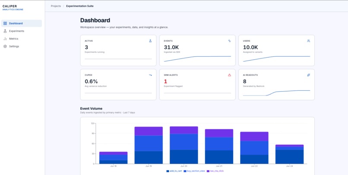Click the Jun 22 purple bar segment
This screenshot has width=348, height=175.
pos(254,137)
